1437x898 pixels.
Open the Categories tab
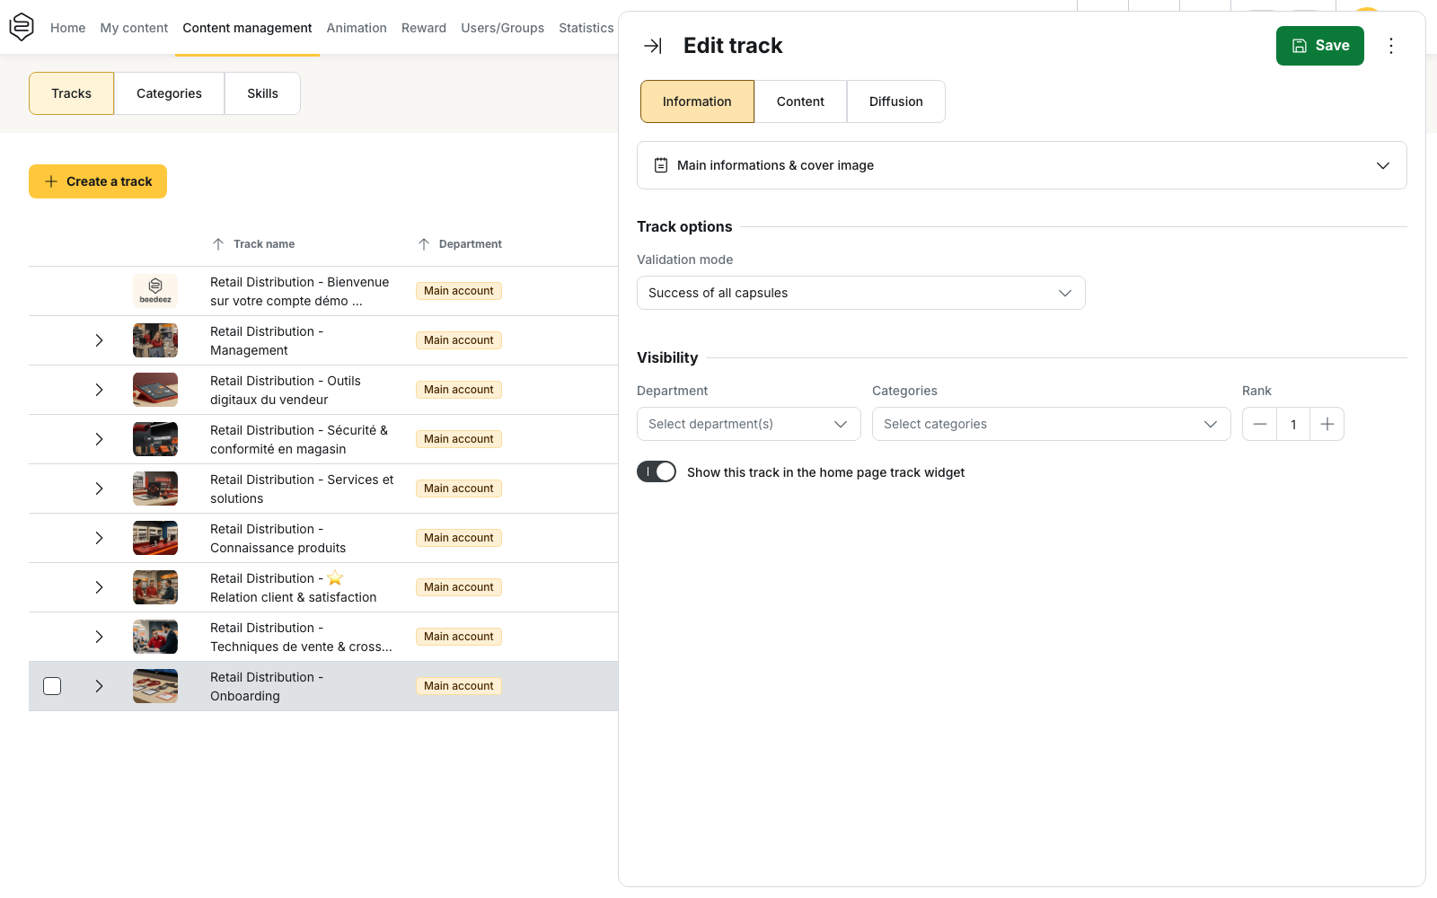click(169, 93)
